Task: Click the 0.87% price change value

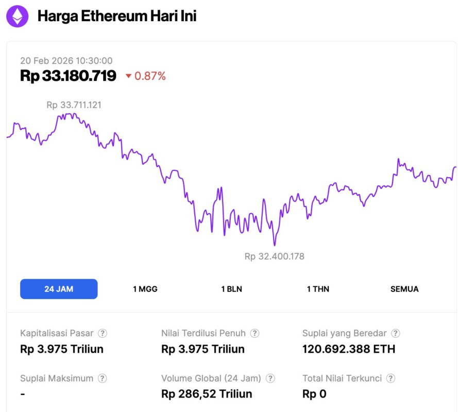Action: [150, 76]
